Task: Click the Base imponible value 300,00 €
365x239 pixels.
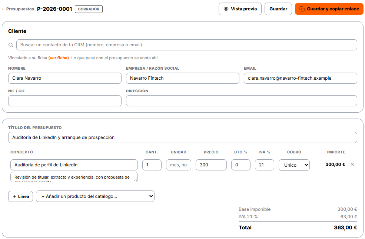Action: 347,209
